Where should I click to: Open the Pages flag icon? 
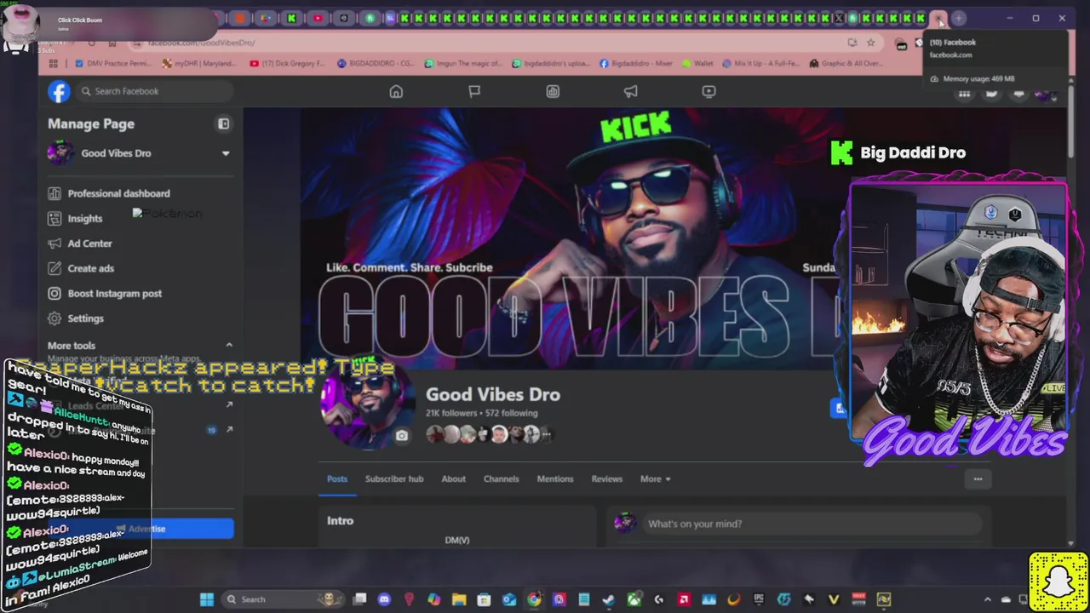click(x=474, y=91)
